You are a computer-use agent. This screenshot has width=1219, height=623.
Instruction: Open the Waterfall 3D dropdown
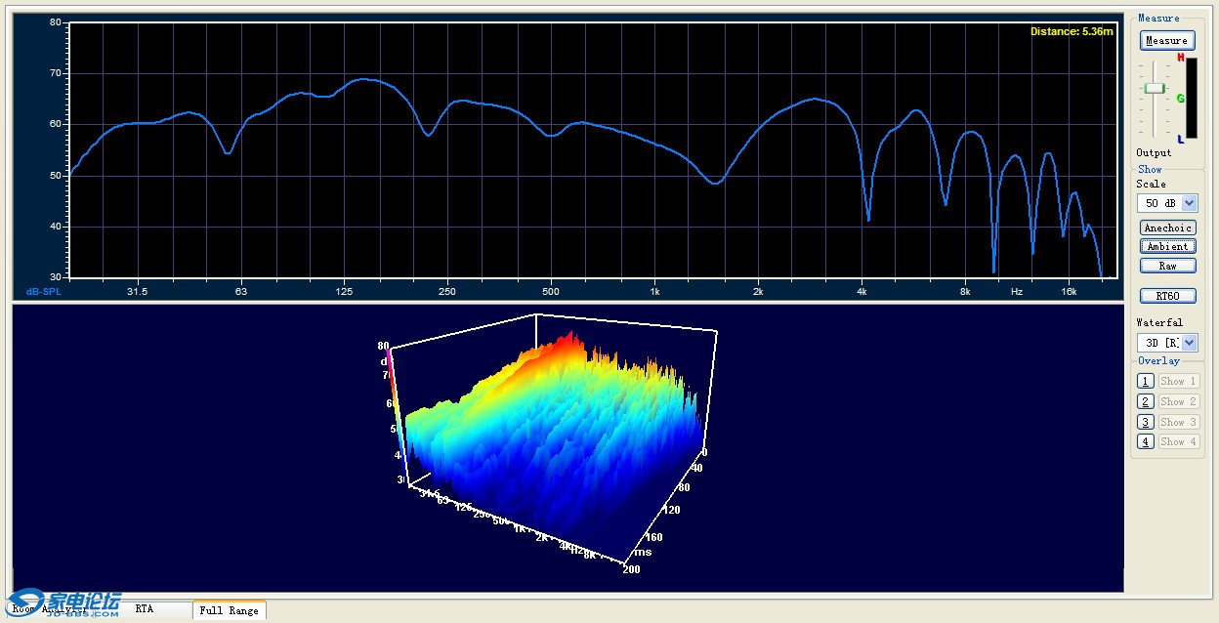pos(1167,343)
